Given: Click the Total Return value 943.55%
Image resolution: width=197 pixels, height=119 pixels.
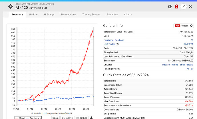Looking at the screenshot, I should point(189,81).
